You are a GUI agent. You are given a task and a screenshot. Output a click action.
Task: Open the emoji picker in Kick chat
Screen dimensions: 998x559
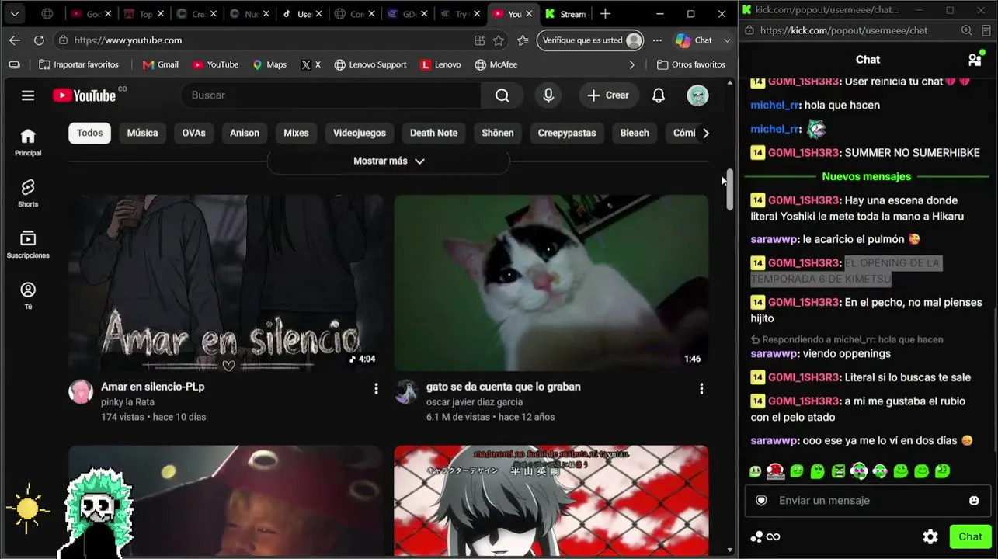tap(974, 501)
